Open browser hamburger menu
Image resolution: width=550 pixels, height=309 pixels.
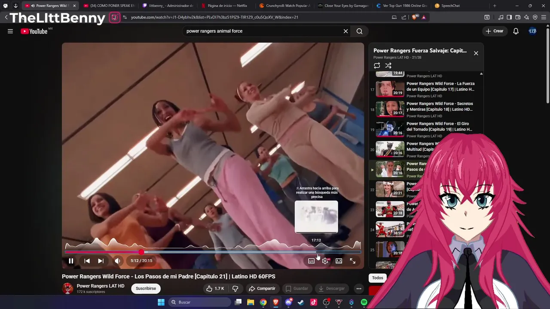544,17
